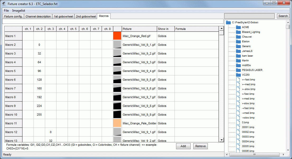Switch to the Channel description tab
The height and width of the screenshot is (159, 292).
pos(38,16)
